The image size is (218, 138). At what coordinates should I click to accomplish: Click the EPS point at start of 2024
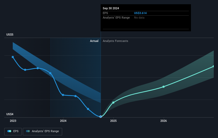click(63, 95)
